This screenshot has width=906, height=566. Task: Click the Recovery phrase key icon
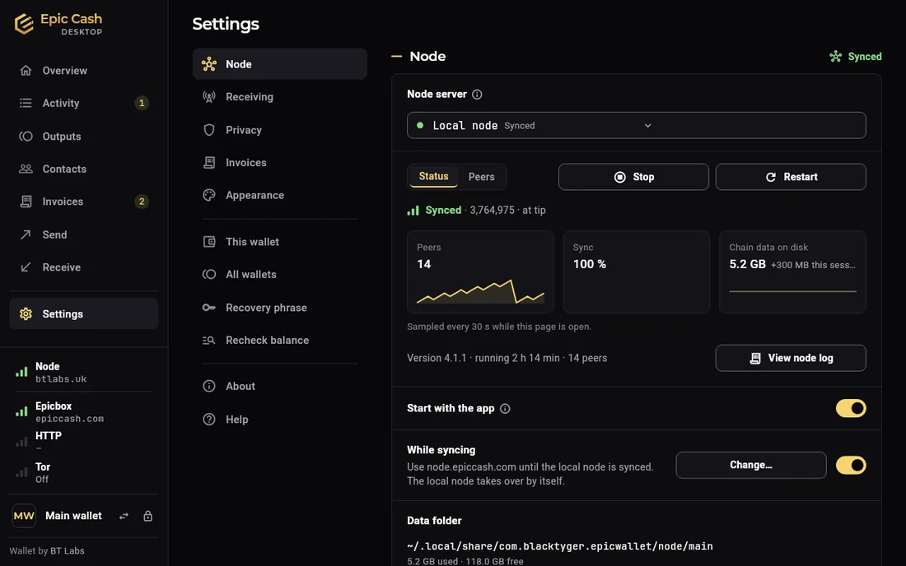click(x=209, y=308)
